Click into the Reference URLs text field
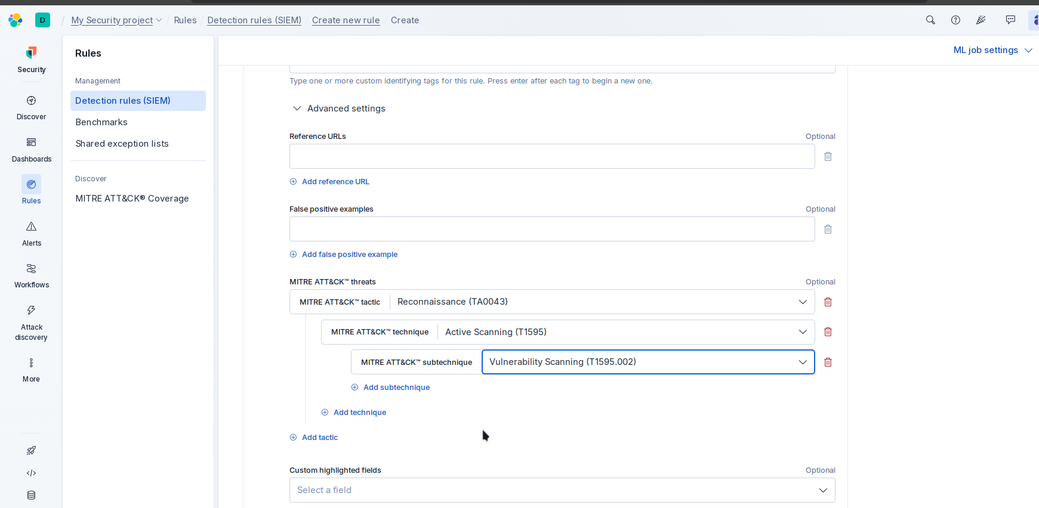This screenshot has width=1039, height=508. (x=551, y=156)
